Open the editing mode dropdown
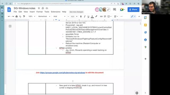Image resolution: width=170 pixels, height=95 pixels. click(x=133, y=16)
